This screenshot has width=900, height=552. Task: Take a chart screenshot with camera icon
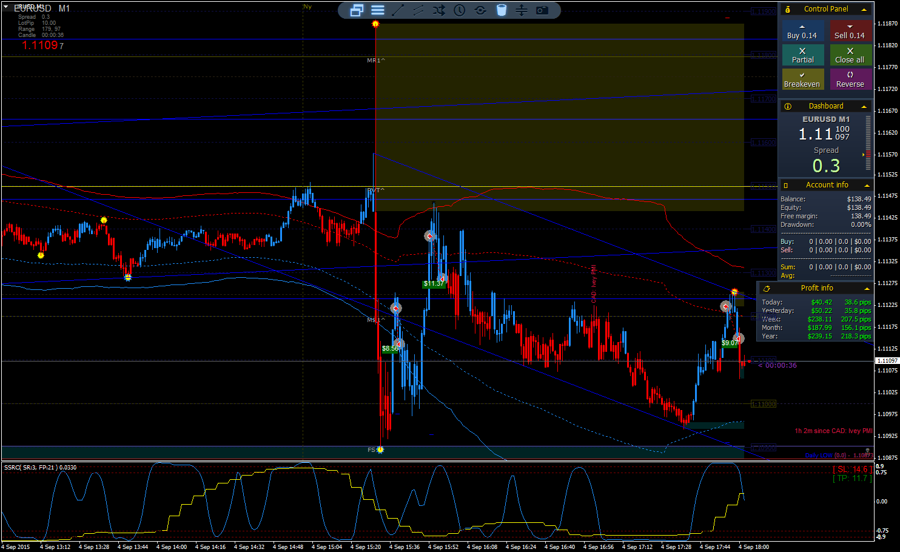[x=542, y=10]
